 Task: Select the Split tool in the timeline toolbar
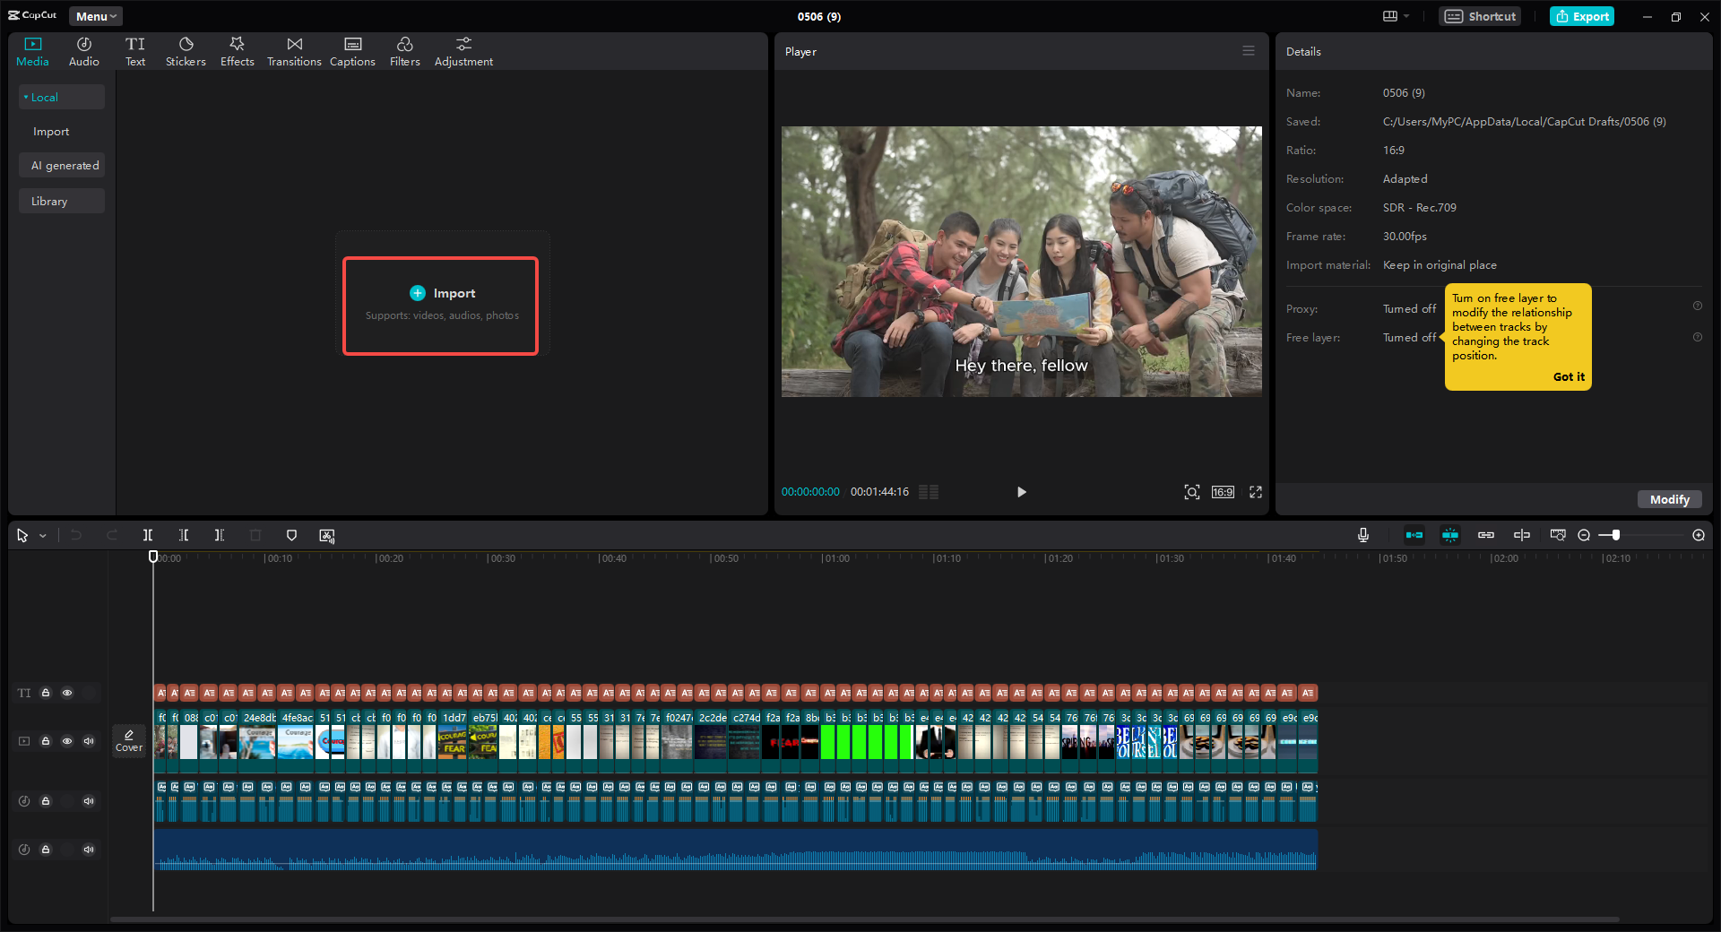[148, 535]
